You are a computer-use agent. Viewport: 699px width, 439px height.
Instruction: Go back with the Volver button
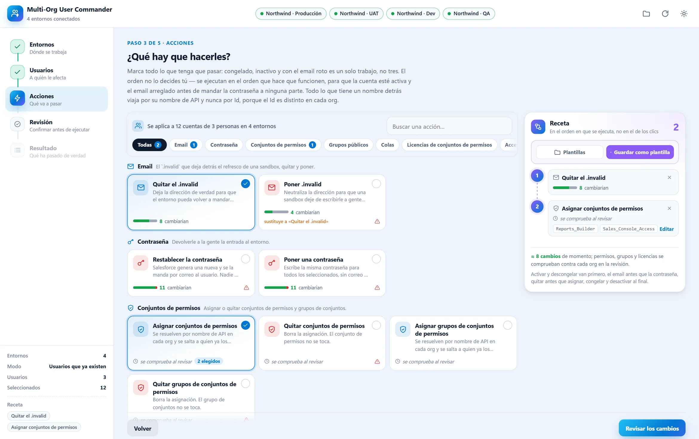(x=142, y=428)
